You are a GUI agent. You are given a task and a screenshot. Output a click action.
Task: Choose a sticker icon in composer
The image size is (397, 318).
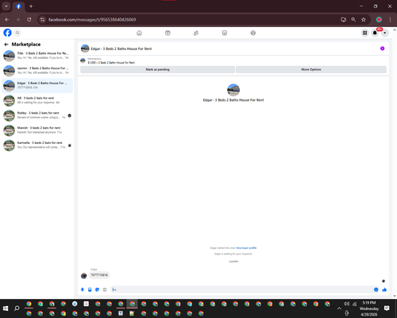tap(97, 289)
